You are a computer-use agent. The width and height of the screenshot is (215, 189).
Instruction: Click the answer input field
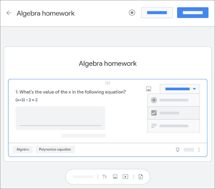60,118
